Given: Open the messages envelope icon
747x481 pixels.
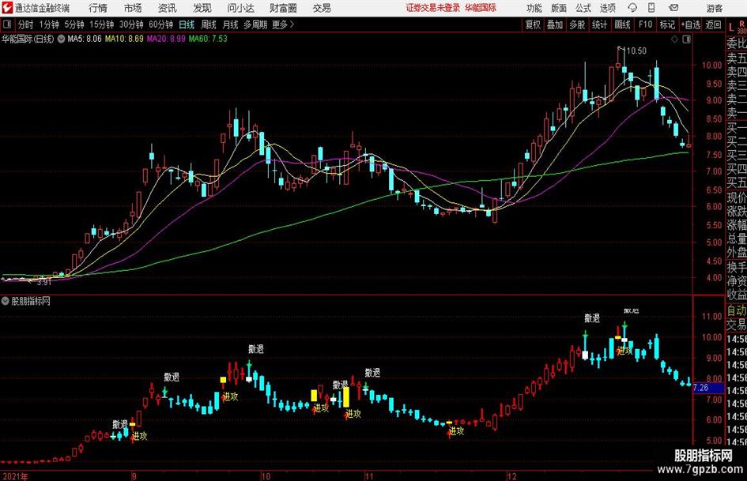Looking at the screenshot, I should point(673,8).
